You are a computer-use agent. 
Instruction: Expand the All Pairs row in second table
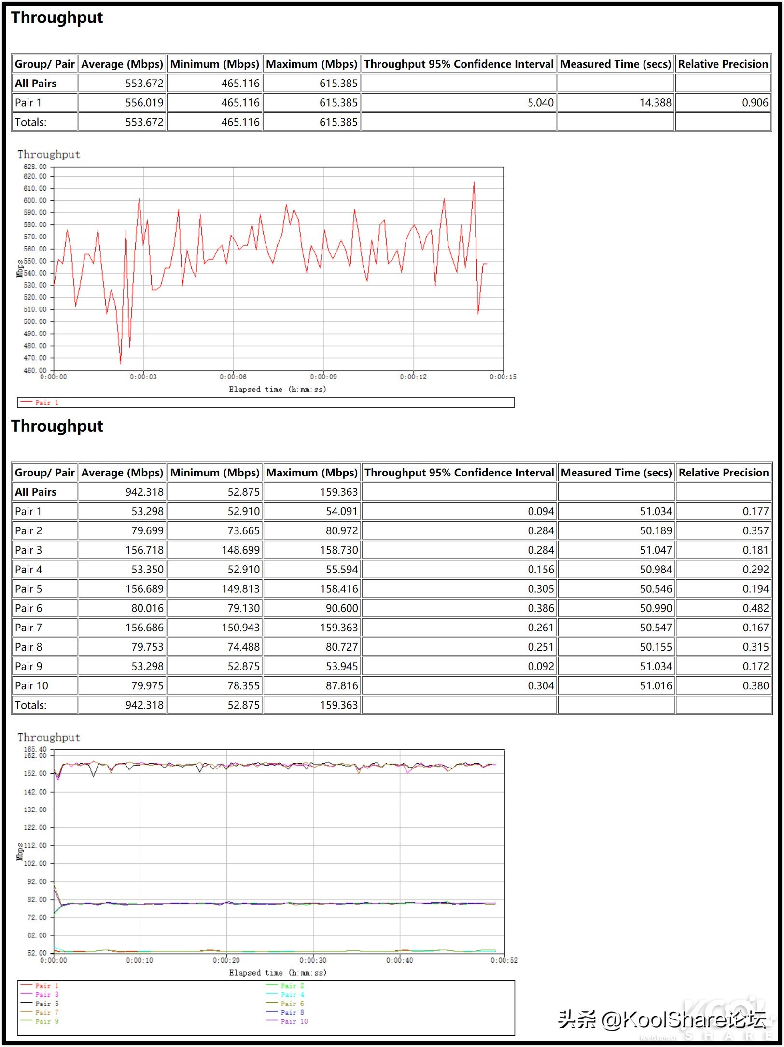point(36,491)
